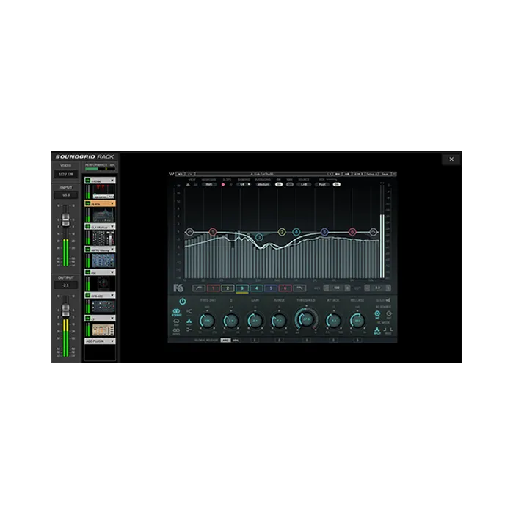Select band 4 node on EQ graph
513x513 pixels.
[296, 232]
